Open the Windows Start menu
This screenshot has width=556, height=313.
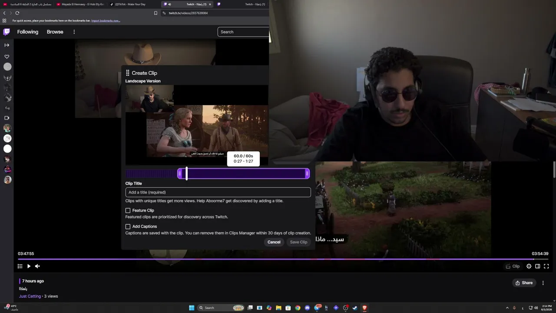pyautogui.click(x=192, y=308)
